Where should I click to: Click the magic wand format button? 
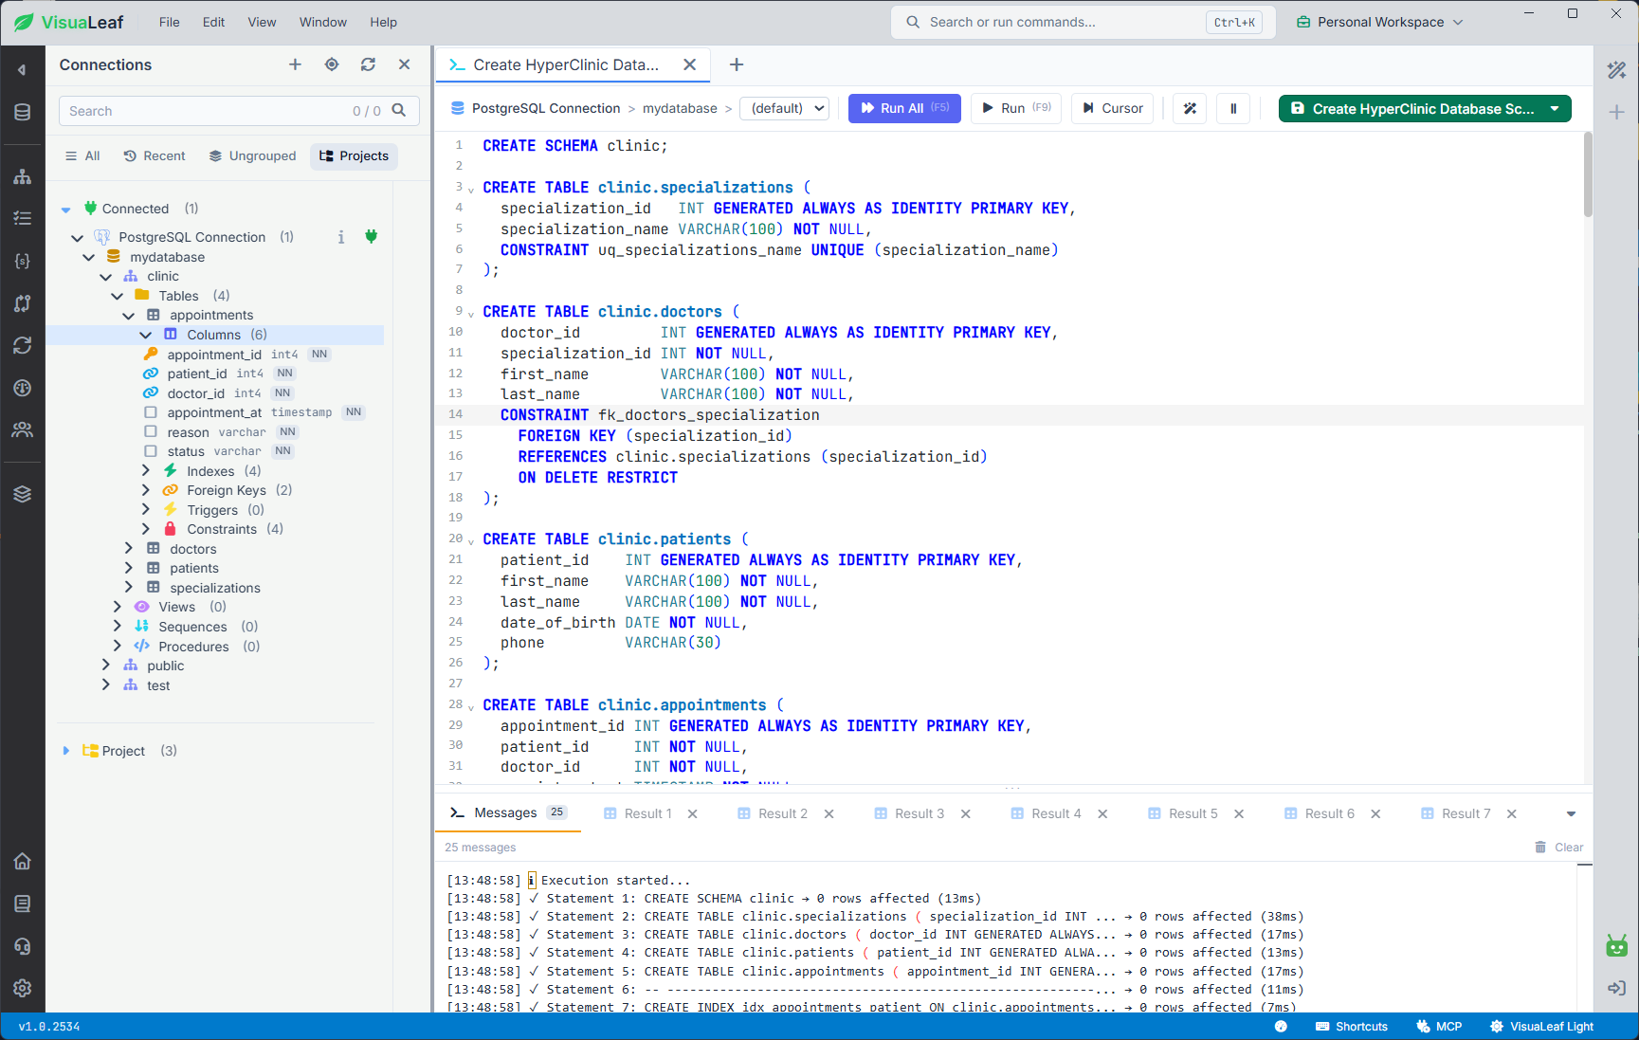(1190, 108)
